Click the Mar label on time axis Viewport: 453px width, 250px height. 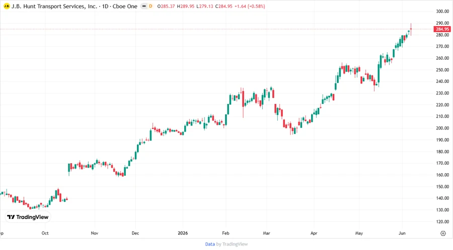pos(266,233)
